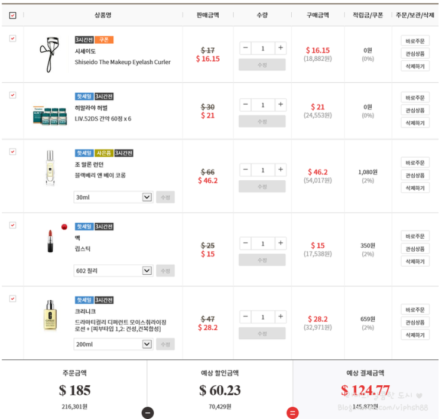
Task: Open 'Shiseido The Makeup Eyelash Curler' product name
Action: tap(123, 62)
